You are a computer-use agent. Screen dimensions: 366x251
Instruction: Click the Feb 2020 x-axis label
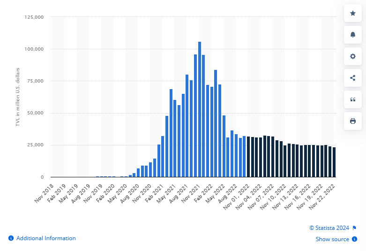(x=105, y=193)
